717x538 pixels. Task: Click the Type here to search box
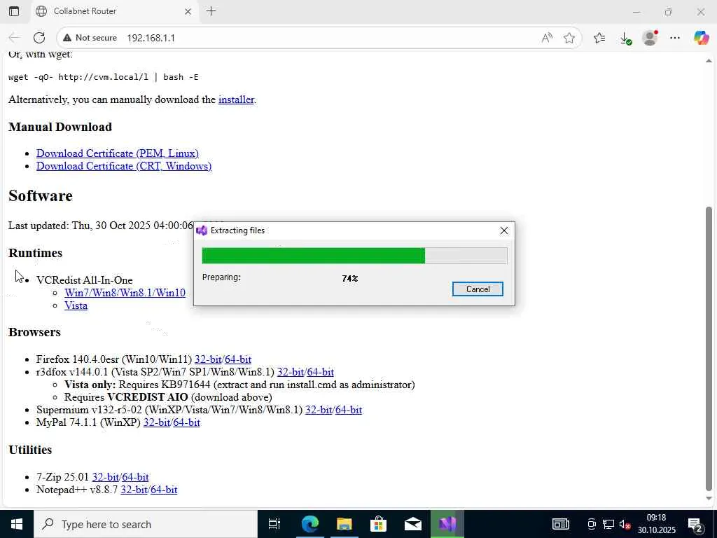tap(146, 524)
